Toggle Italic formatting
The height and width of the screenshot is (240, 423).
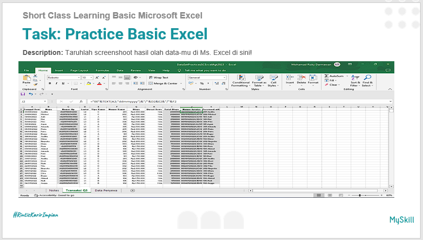pyautogui.click(x=56, y=84)
